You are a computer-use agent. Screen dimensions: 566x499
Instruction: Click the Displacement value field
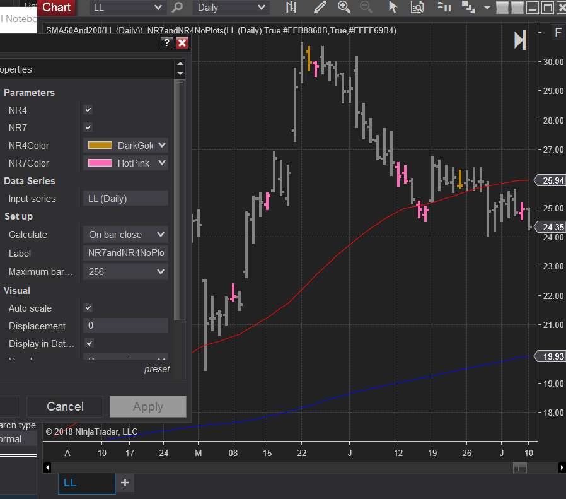(x=125, y=326)
